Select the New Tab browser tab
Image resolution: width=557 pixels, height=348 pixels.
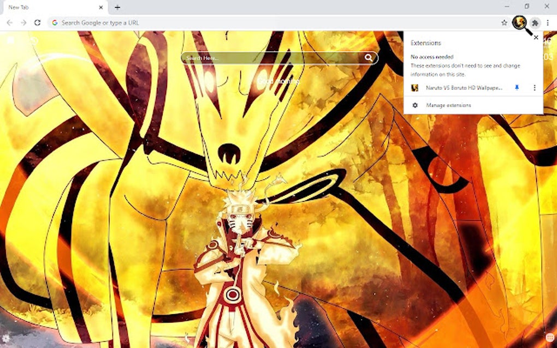pyautogui.click(x=55, y=7)
